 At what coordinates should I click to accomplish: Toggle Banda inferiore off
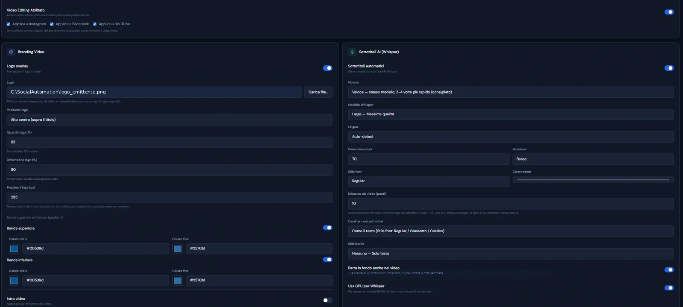tap(327, 260)
